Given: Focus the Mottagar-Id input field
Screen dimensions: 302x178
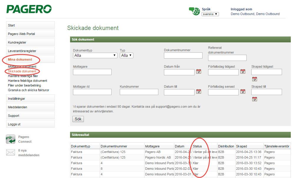Looking at the screenshot, I should coord(92,92).
